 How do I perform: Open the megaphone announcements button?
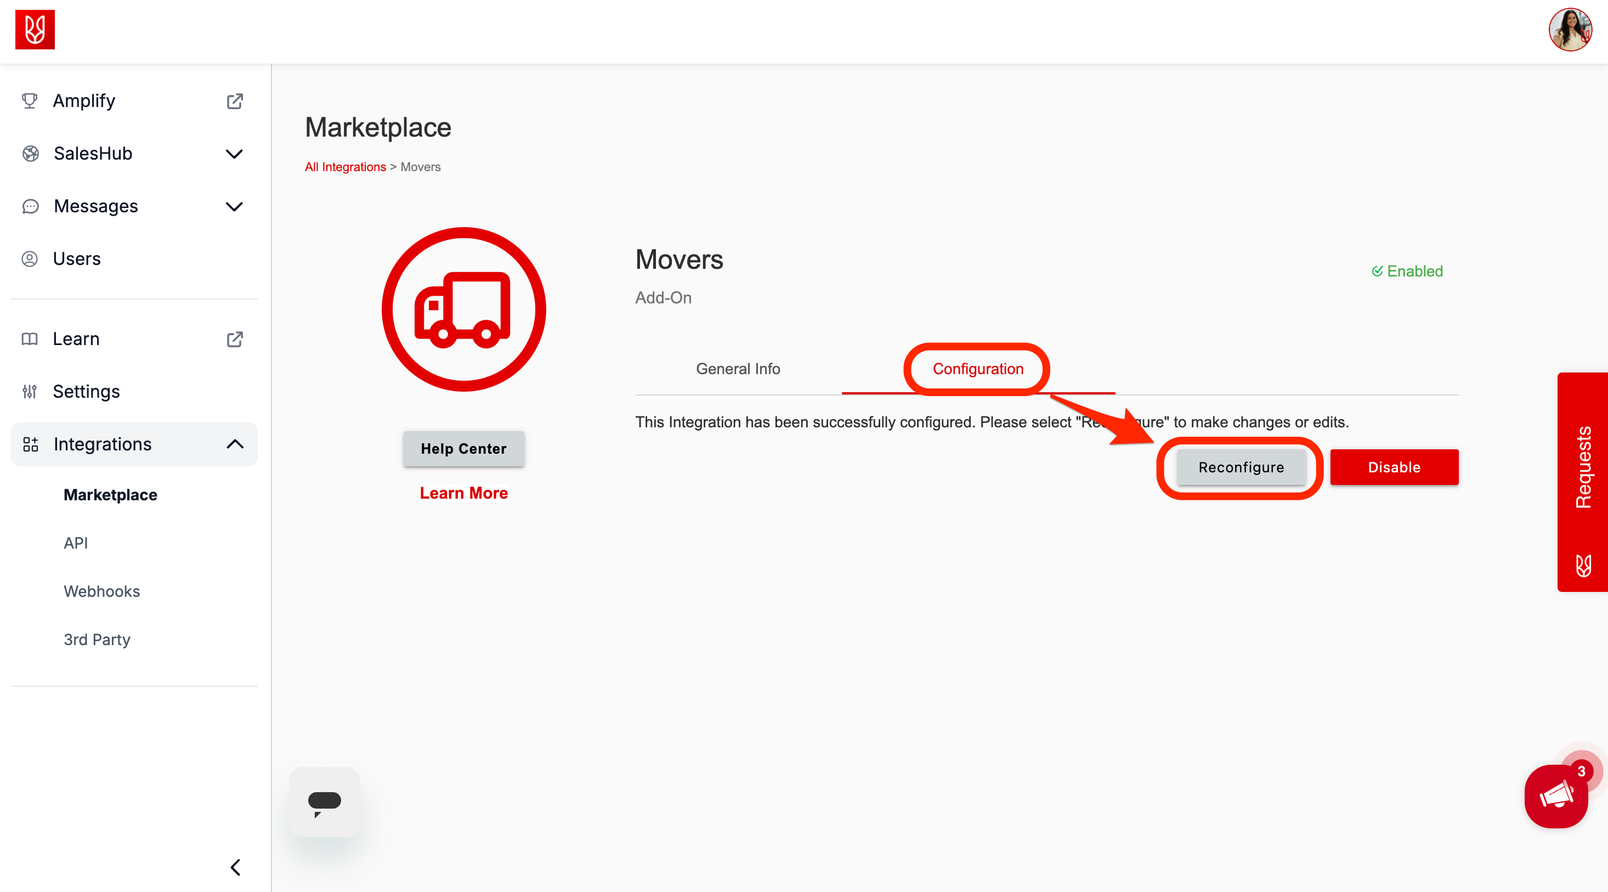[x=1556, y=796]
